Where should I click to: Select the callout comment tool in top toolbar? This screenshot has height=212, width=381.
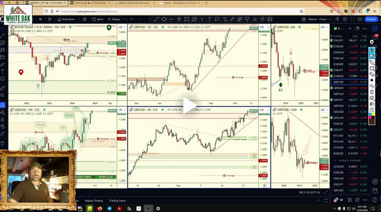pyautogui.click(x=217, y=19)
